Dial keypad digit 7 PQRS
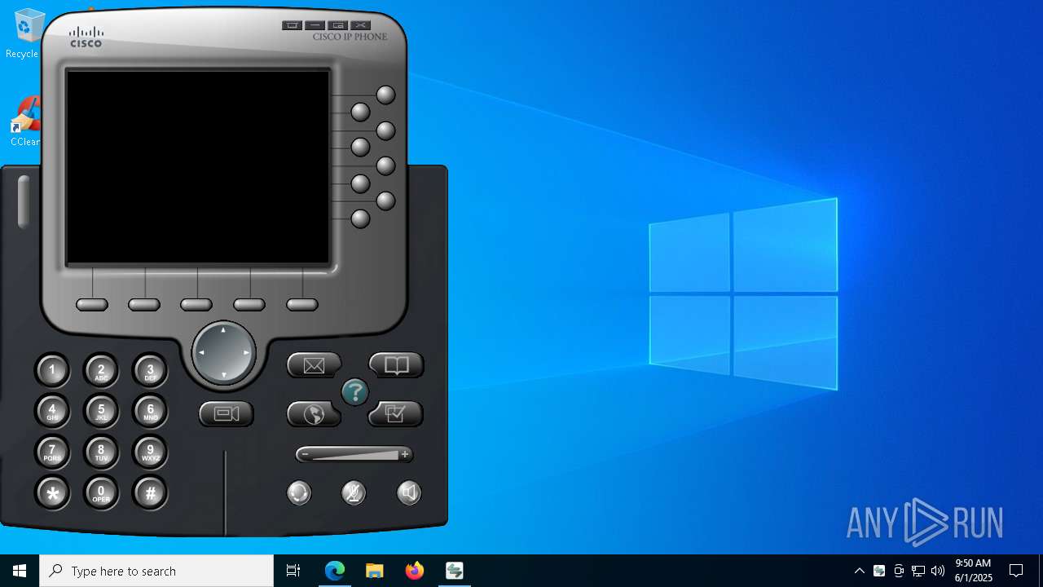Image resolution: width=1043 pixels, height=587 pixels. pos(52,452)
